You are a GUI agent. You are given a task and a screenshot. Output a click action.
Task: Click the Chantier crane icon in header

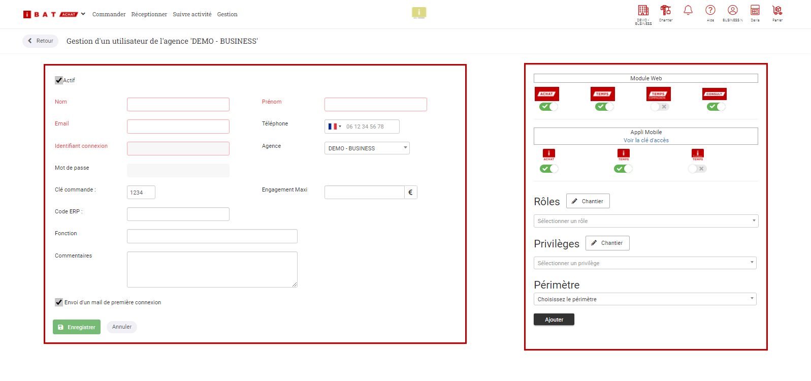(x=665, y=11)
